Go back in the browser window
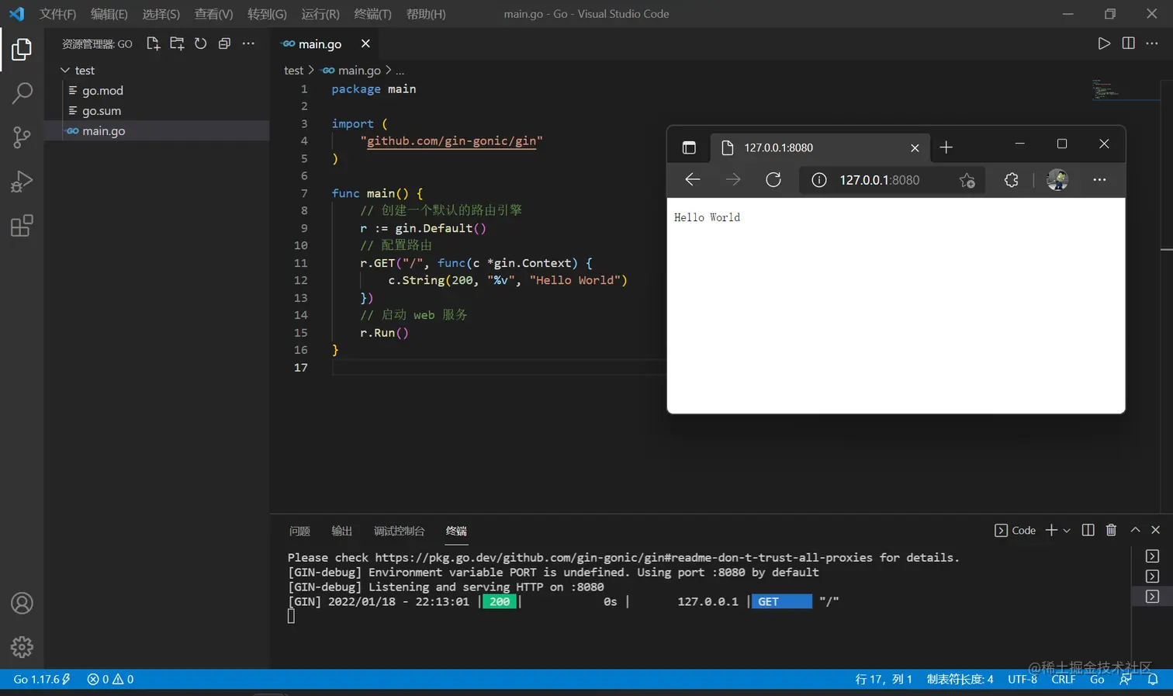 point(693,180)
